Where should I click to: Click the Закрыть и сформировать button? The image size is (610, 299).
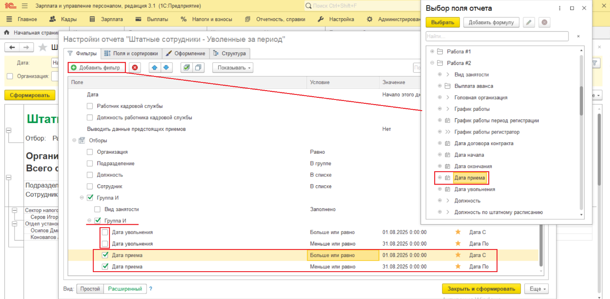[481, 289]
